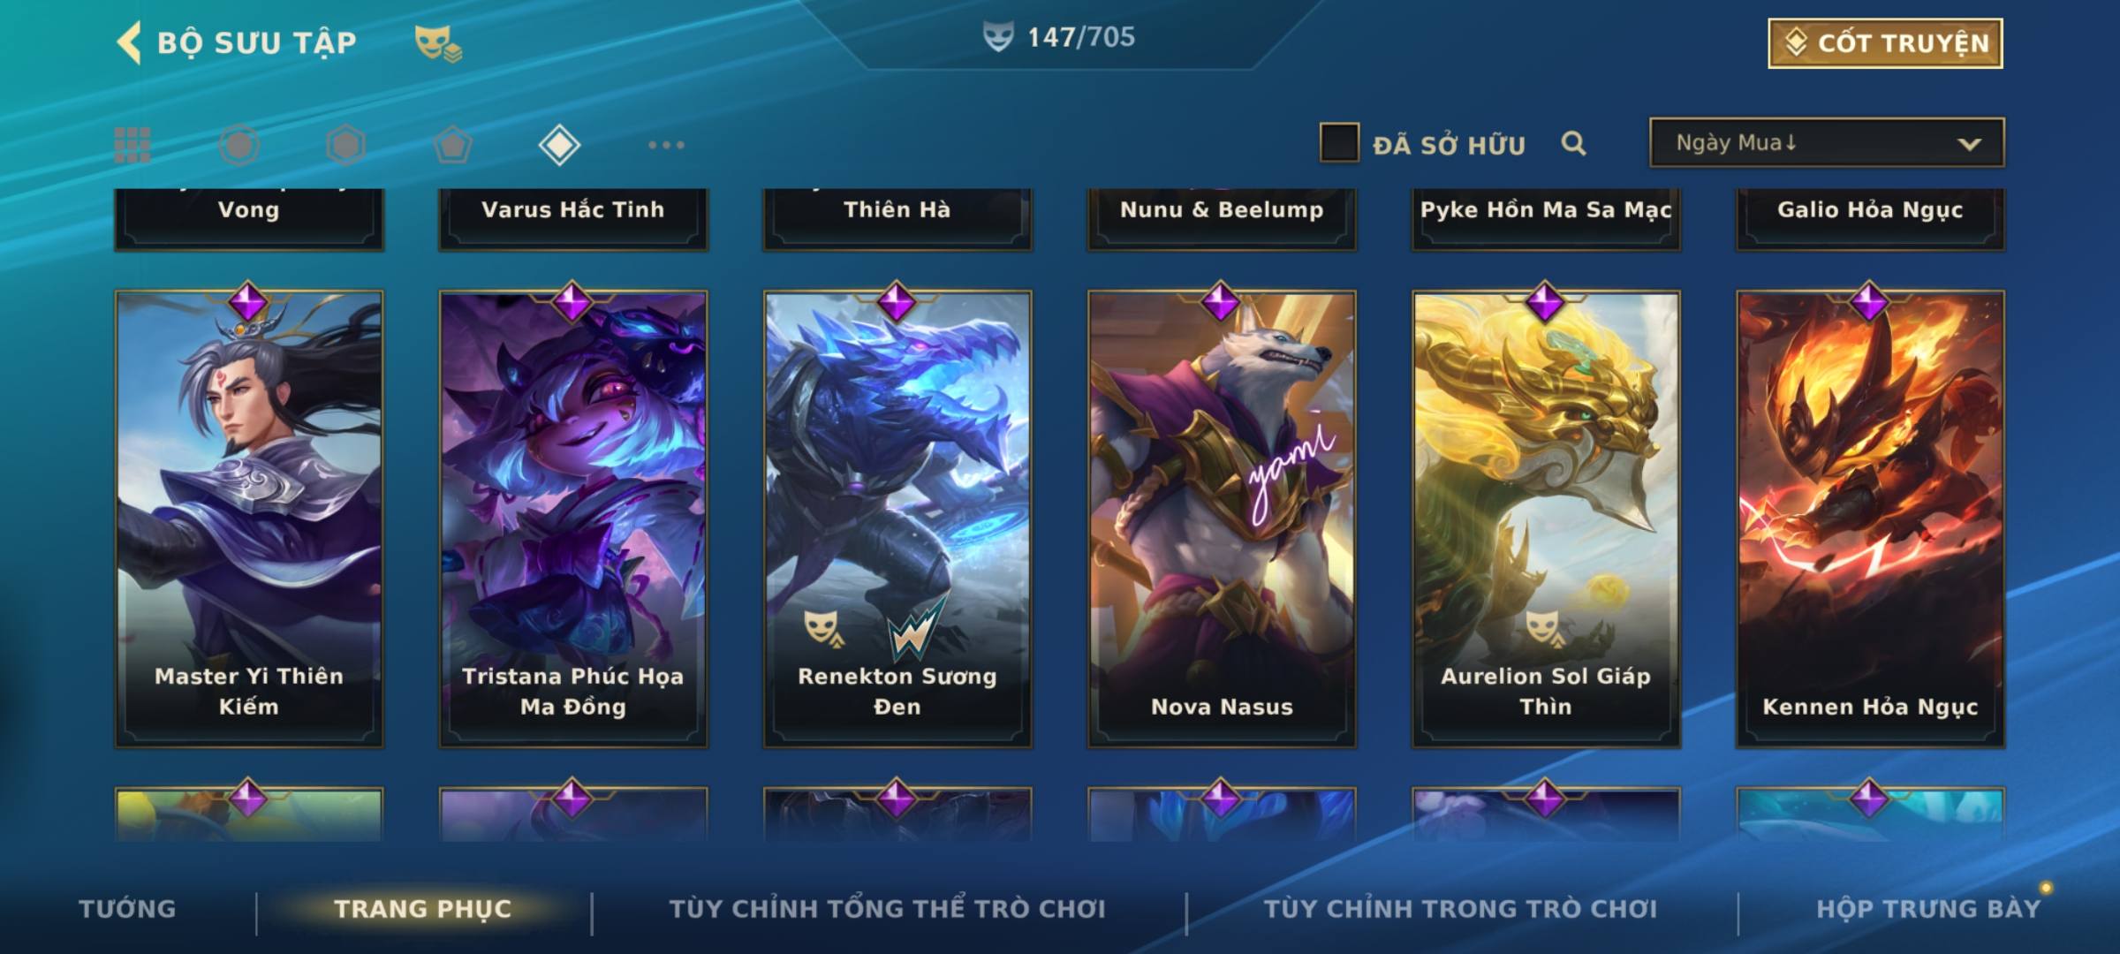This screenshot has width=2120, height=954.
Task: Select the pentagon rarity filter icon
Action: pyautogui.click(x=452, y=145)
